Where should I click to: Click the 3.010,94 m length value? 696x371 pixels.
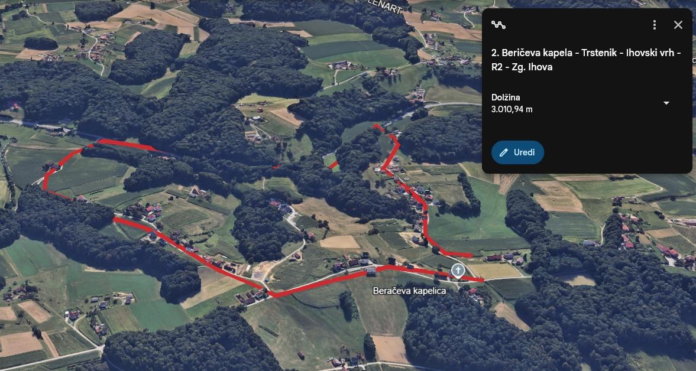512,109
